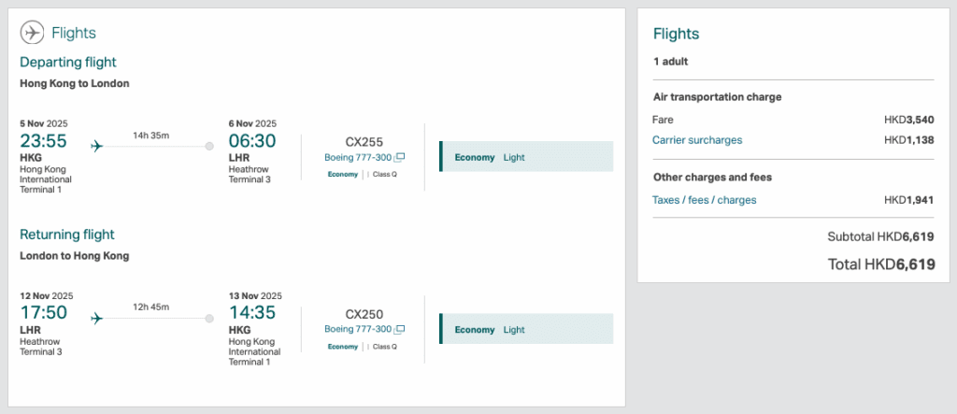Click the 06:30 arrival time at LHR
Screen dimensions: 957x414
pyautogui.click(x=252, y=141)
